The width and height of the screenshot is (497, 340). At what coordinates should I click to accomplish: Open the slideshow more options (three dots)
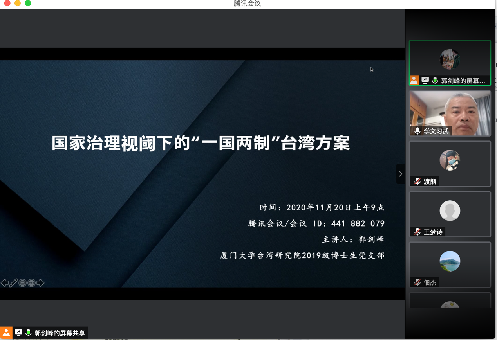(32, 283)
